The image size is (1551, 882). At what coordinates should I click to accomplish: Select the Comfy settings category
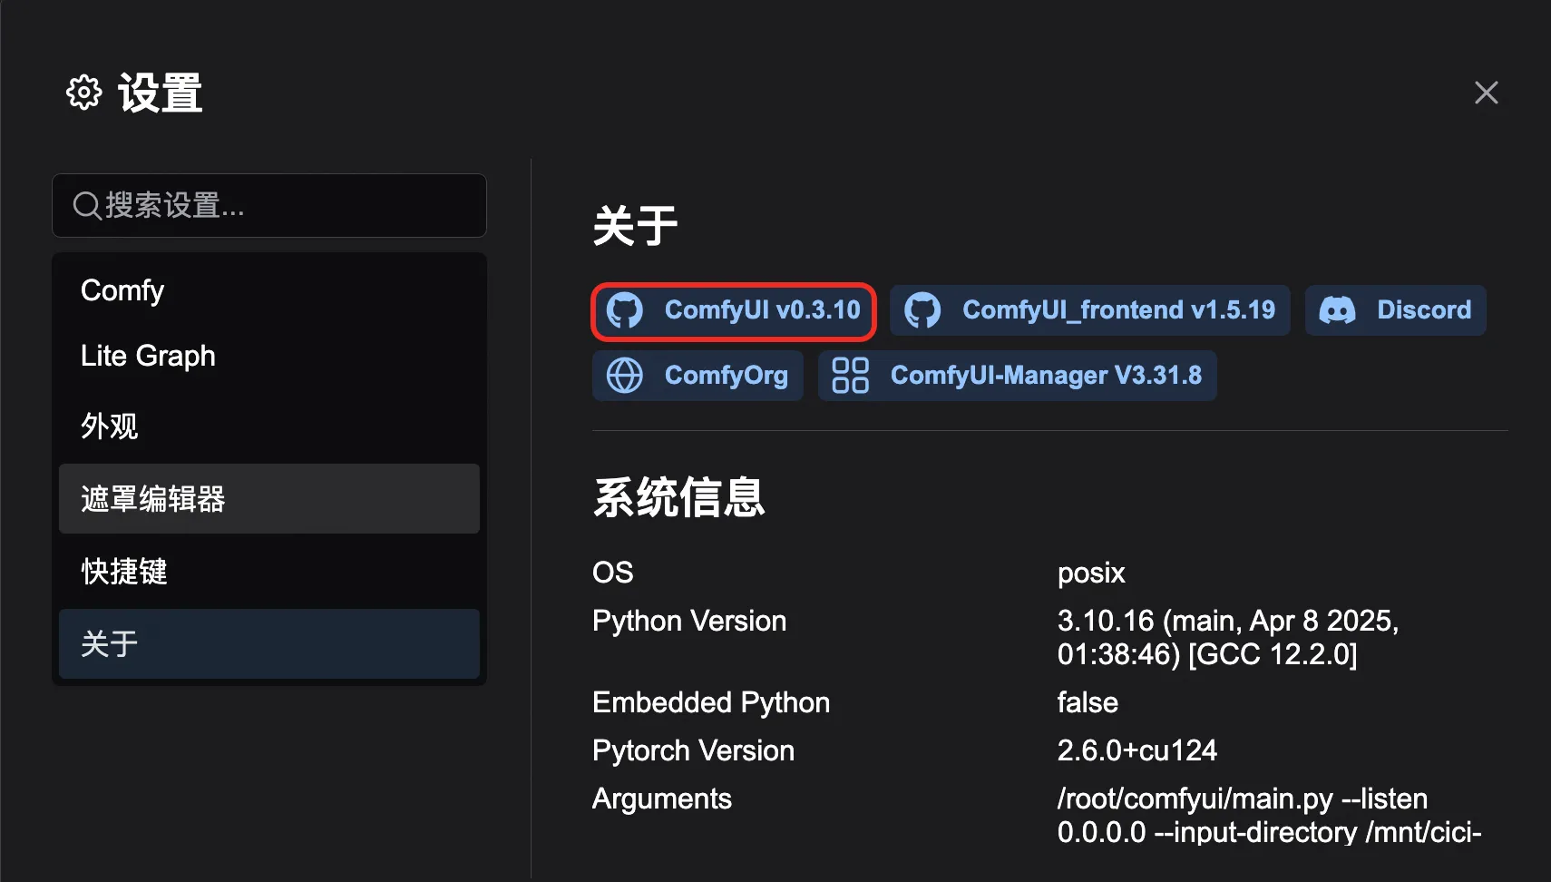pyautogui.click(x=269, y=290)
